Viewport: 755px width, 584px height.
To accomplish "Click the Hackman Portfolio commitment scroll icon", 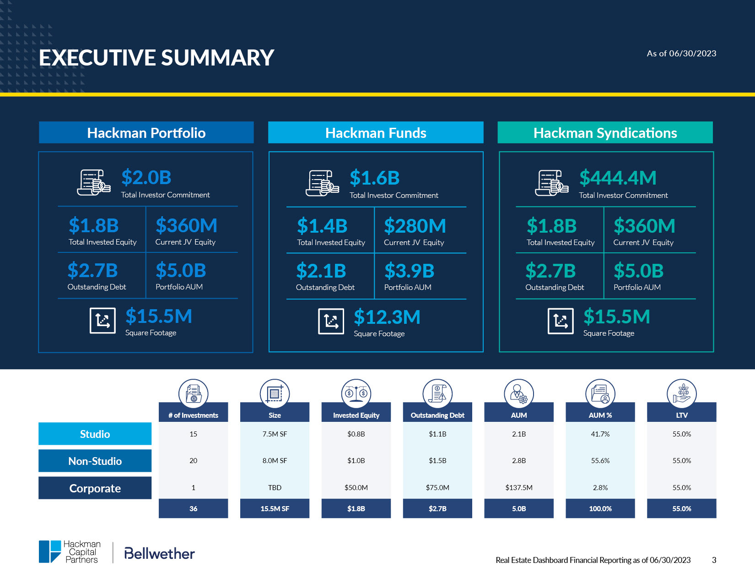I will tap(94, 182).
